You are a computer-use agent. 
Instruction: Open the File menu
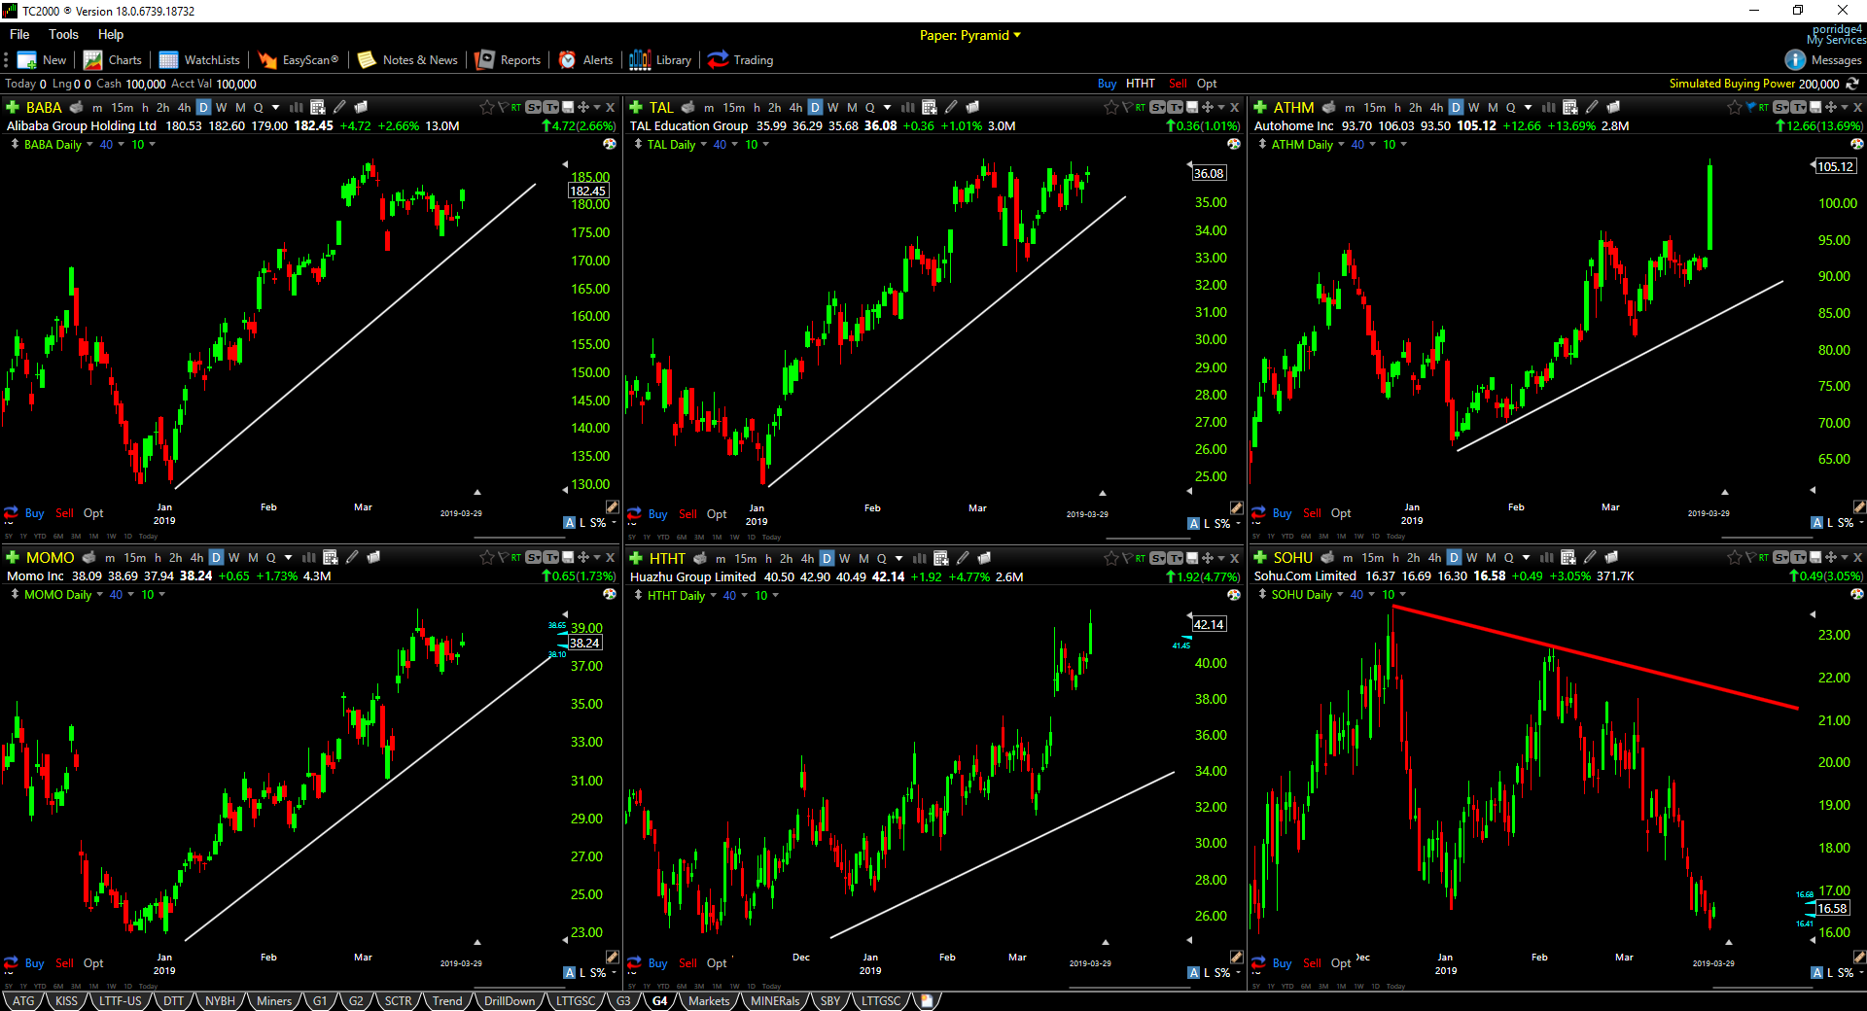(19, 34)
